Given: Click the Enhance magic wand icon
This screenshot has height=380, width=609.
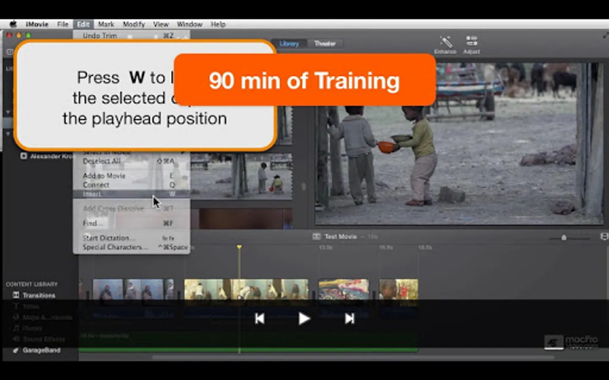Looking at the screenshot, I should 445,42.
